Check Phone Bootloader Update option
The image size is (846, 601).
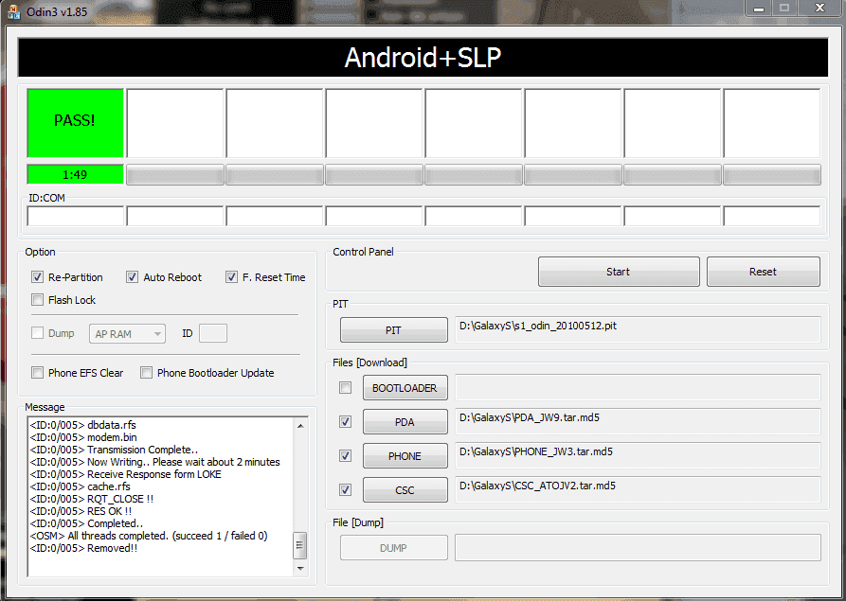tap(146, 373)
